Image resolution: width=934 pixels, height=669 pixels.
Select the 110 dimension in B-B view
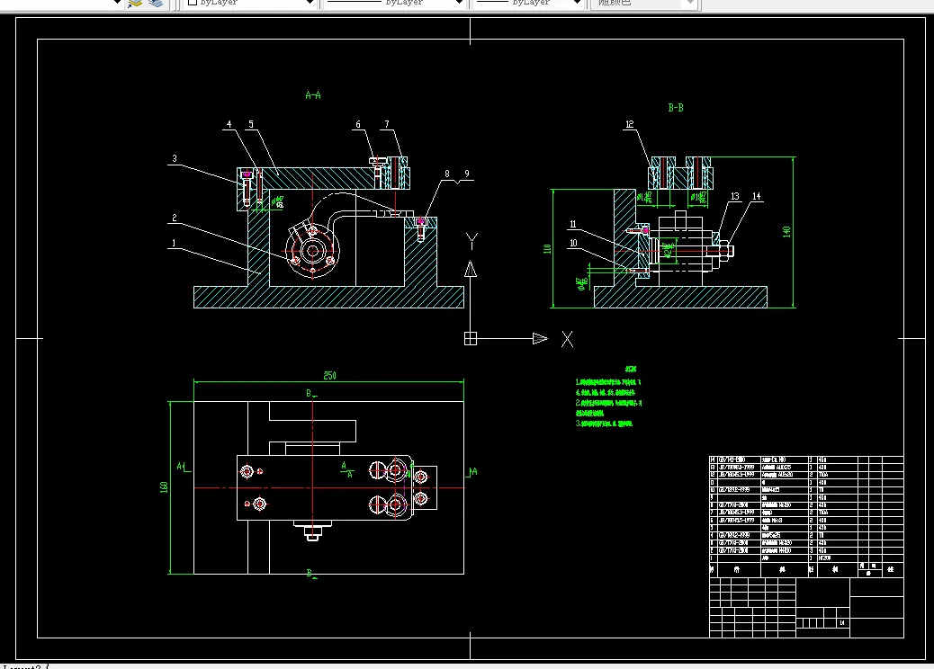[547, 248]
